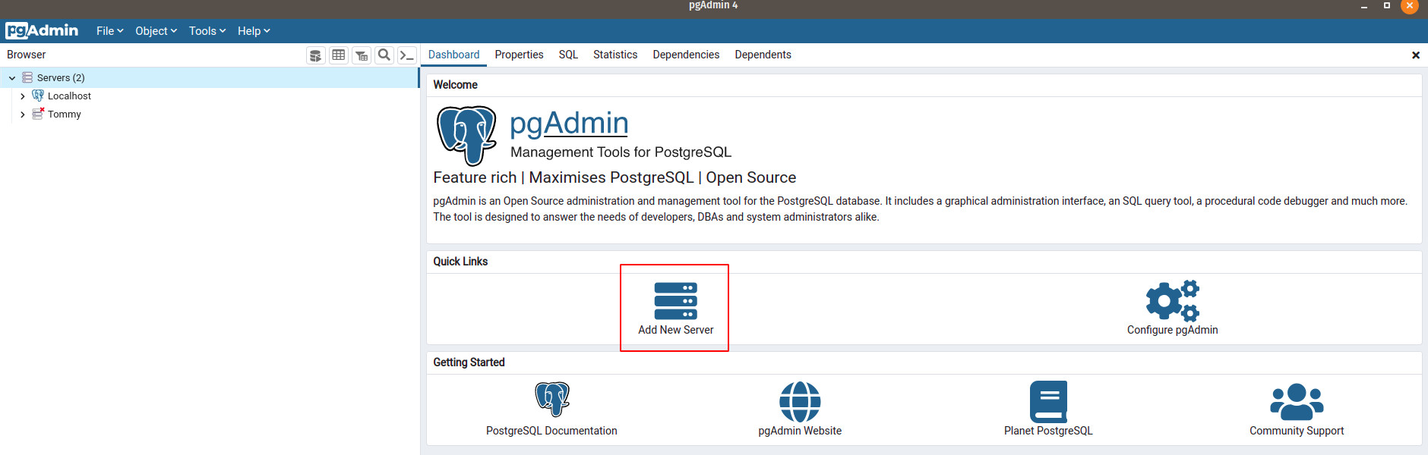Expand the Tommy server node
The image size is (1428, 455).
23,115
